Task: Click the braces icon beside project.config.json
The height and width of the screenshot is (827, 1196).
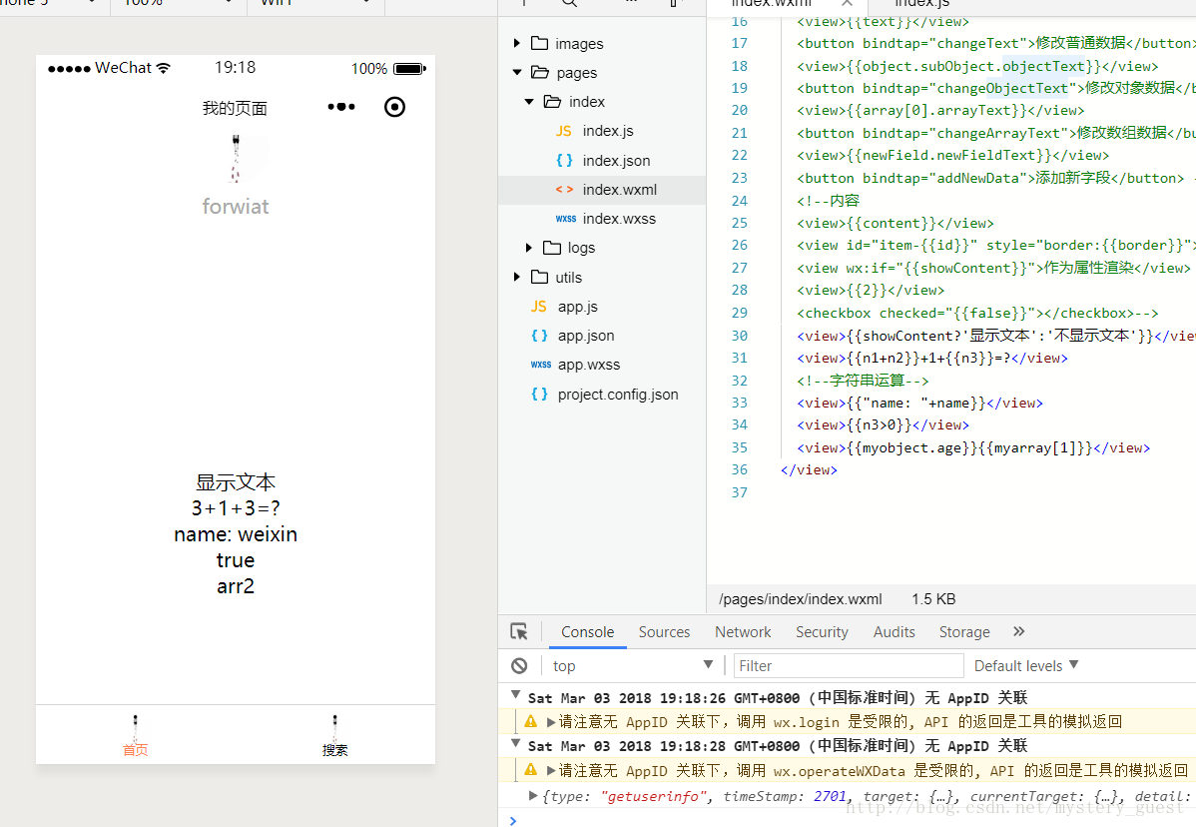Action: pyautogui.click(x=539, y=395)
